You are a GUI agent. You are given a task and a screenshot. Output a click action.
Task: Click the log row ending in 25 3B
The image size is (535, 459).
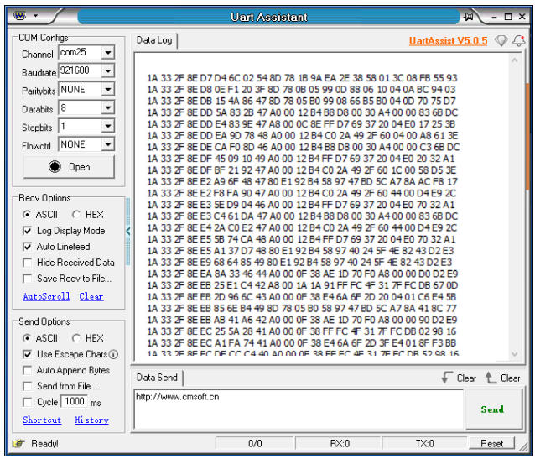click(x=301, y=124)
